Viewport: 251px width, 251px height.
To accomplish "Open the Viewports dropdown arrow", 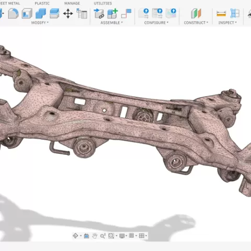I will (146, 236).
